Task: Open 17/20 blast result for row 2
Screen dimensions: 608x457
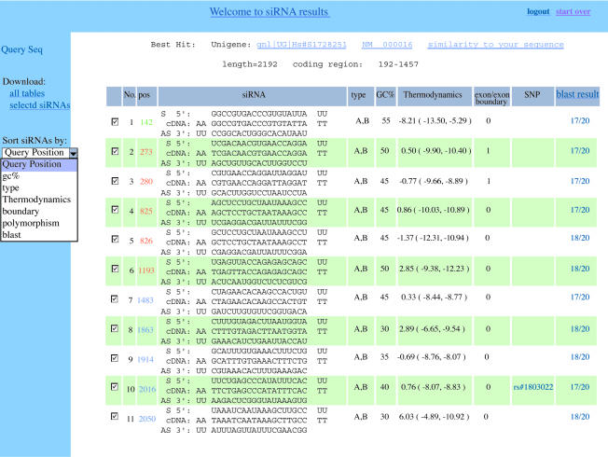Action: pyautogui.click(x=580, y=150)
